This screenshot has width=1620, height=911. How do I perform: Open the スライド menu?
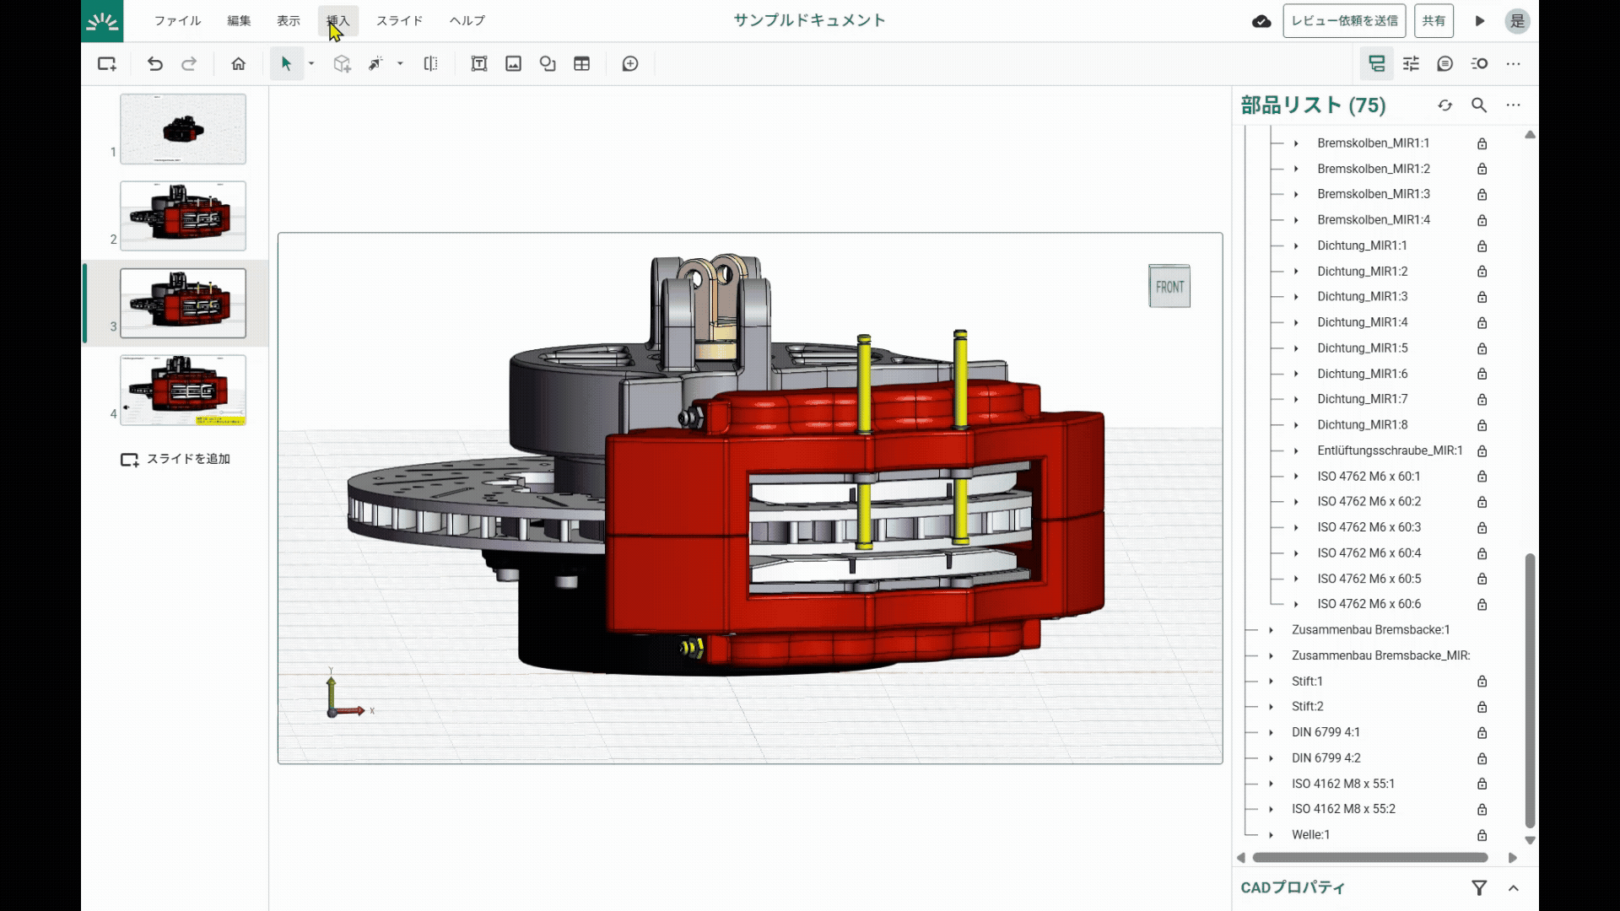point(399,20)
